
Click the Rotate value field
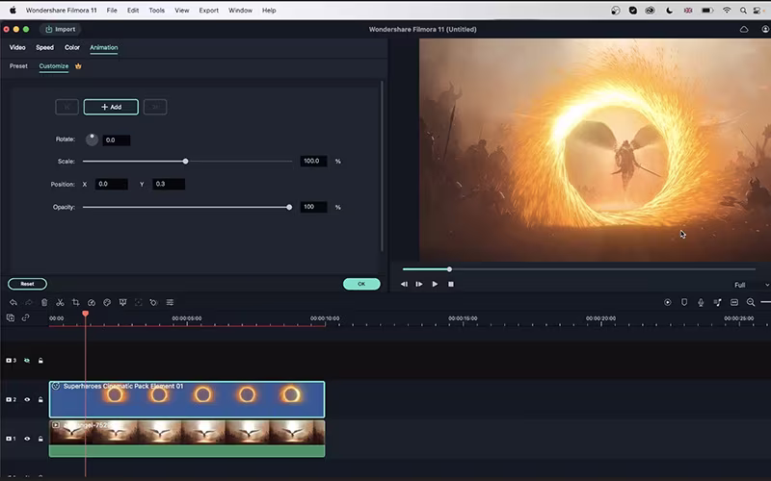pyautogui.click(x=117, y=140)
